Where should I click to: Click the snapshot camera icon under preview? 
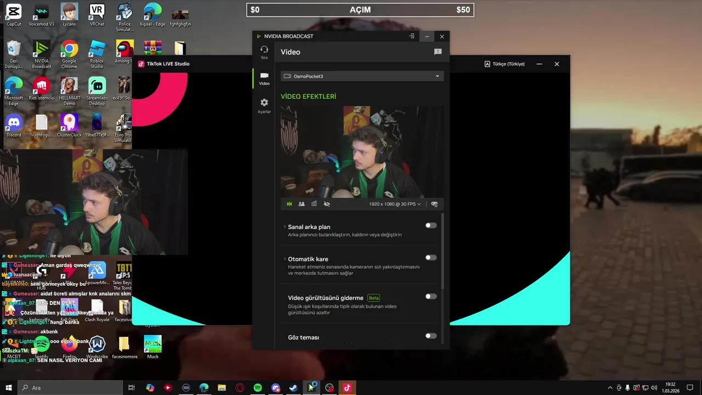(314, 204)
